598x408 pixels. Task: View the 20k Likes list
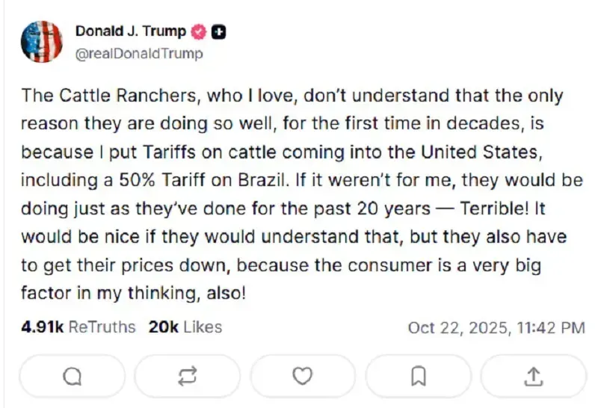[x=185, y=327]
